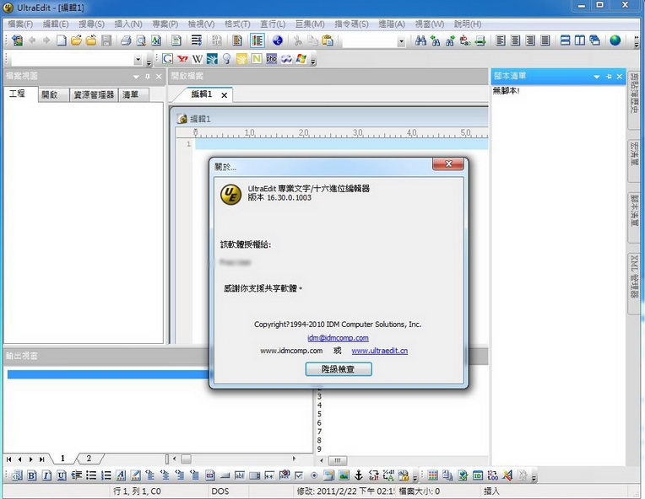Viewport: 645px width, 499px height.
Task: Toggle pin on 腳本清單 panel
Action: click(608, 77)
